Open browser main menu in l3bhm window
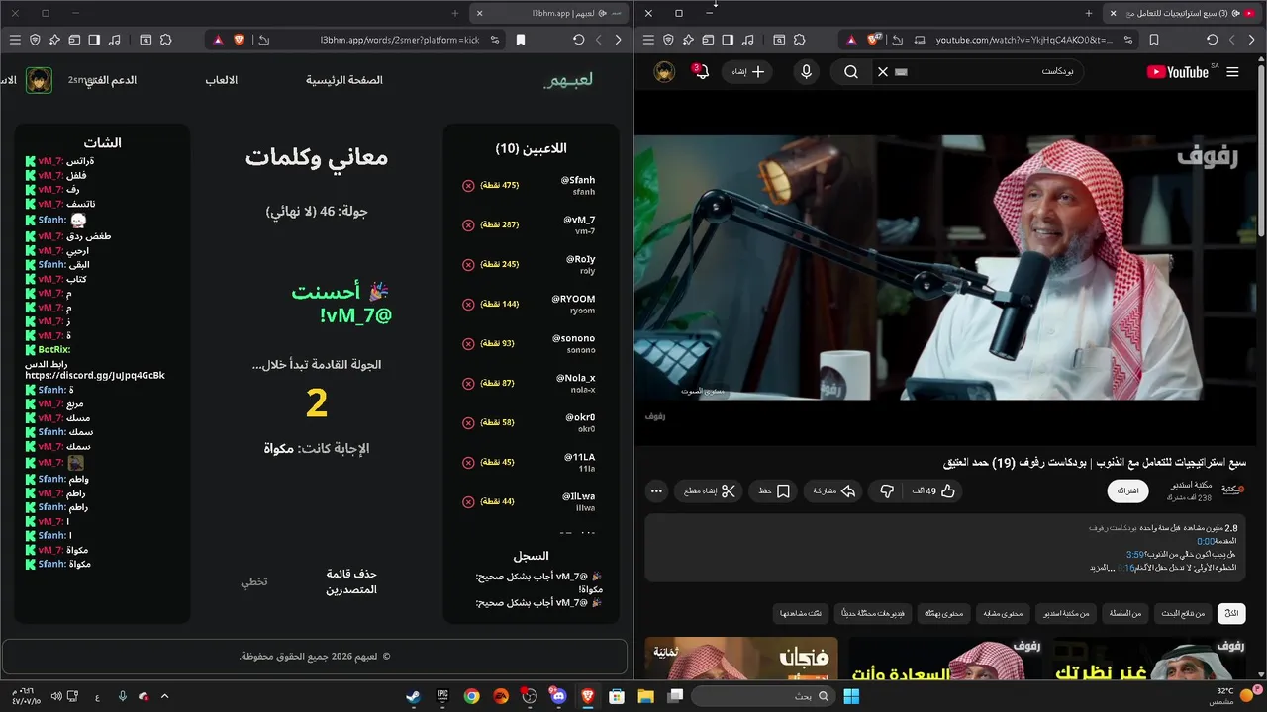 click(15, 40)
